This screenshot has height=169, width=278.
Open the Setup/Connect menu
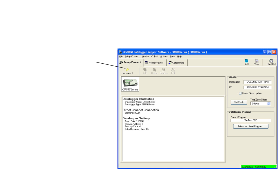tap(132, 56)
